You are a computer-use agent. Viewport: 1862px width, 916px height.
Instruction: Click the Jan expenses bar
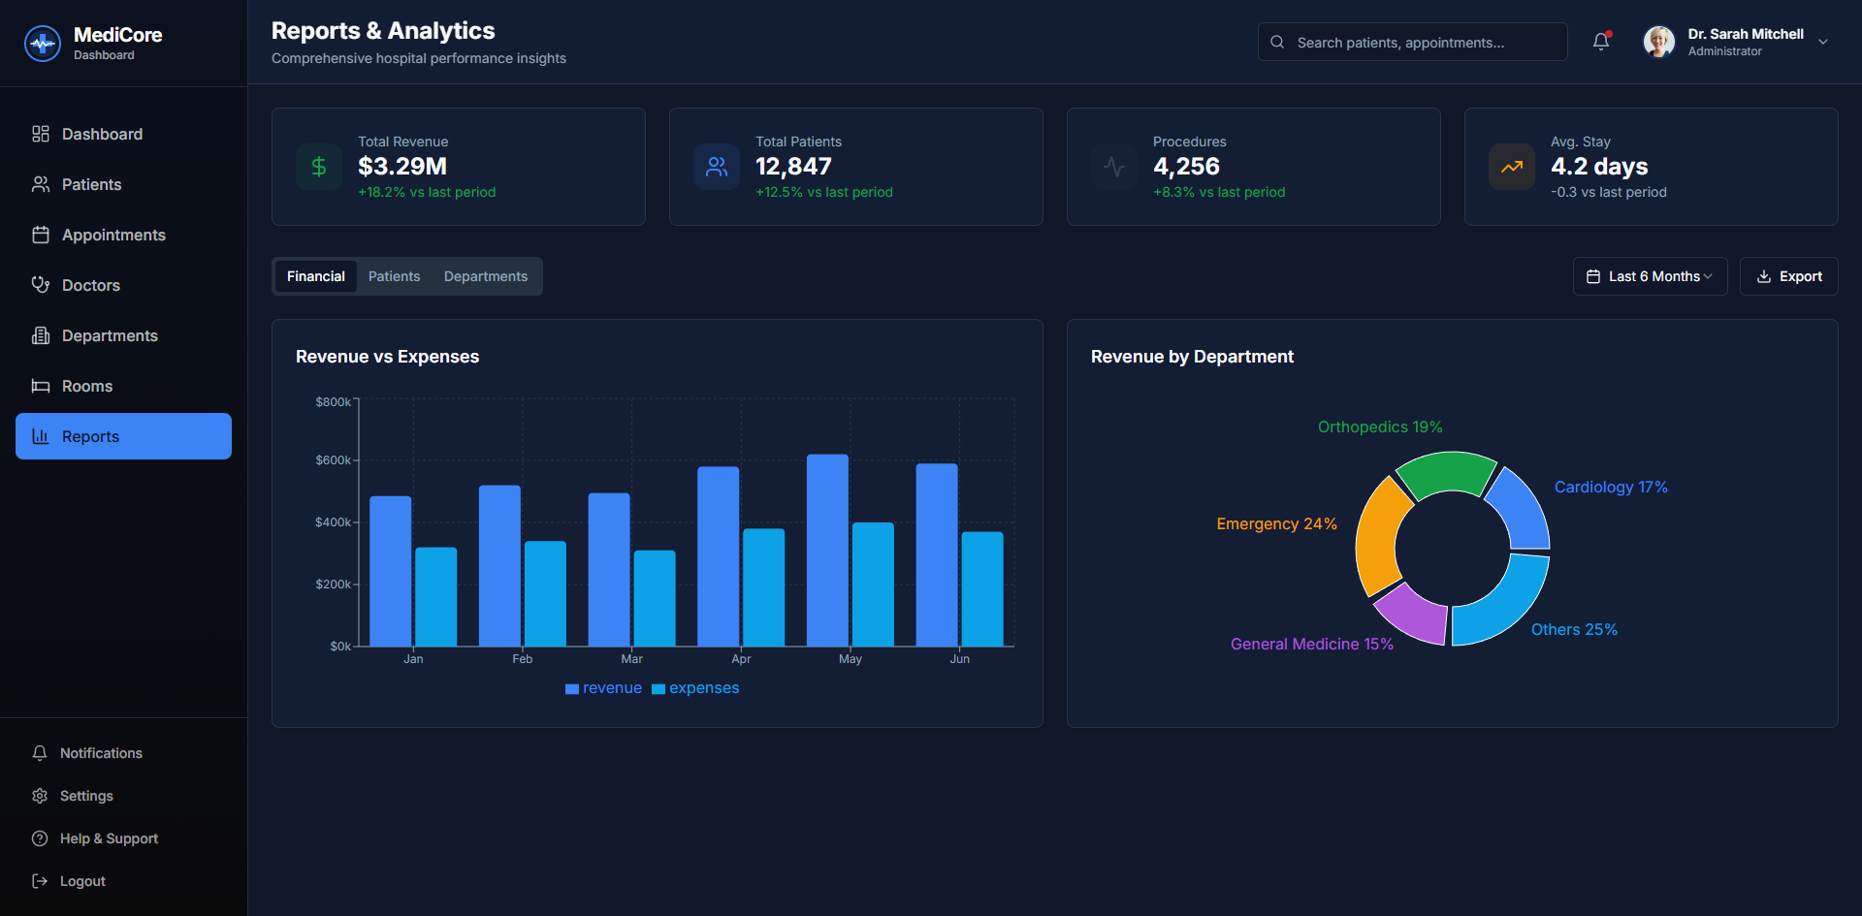coord(436,597)
